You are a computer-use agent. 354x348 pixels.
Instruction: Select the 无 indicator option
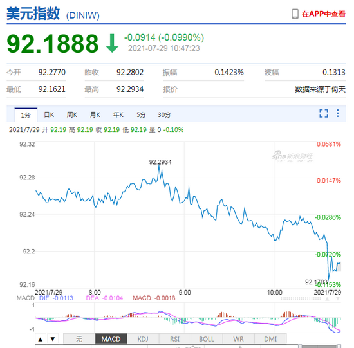(x=79, y=339)
